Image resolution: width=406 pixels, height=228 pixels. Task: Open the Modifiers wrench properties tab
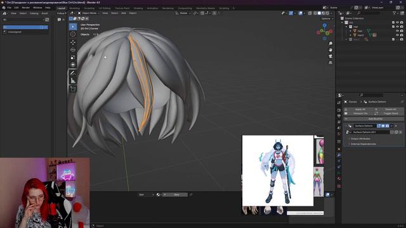[339, 155]
